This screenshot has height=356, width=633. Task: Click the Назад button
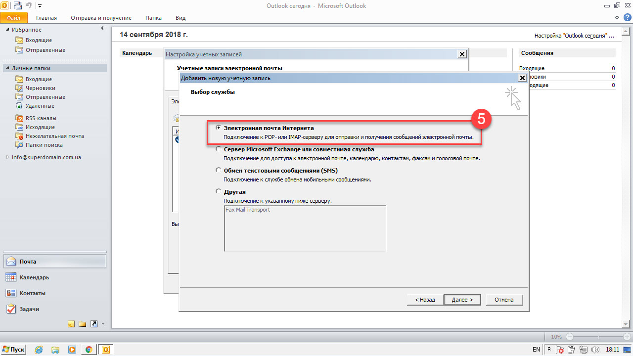coord(425,300)
